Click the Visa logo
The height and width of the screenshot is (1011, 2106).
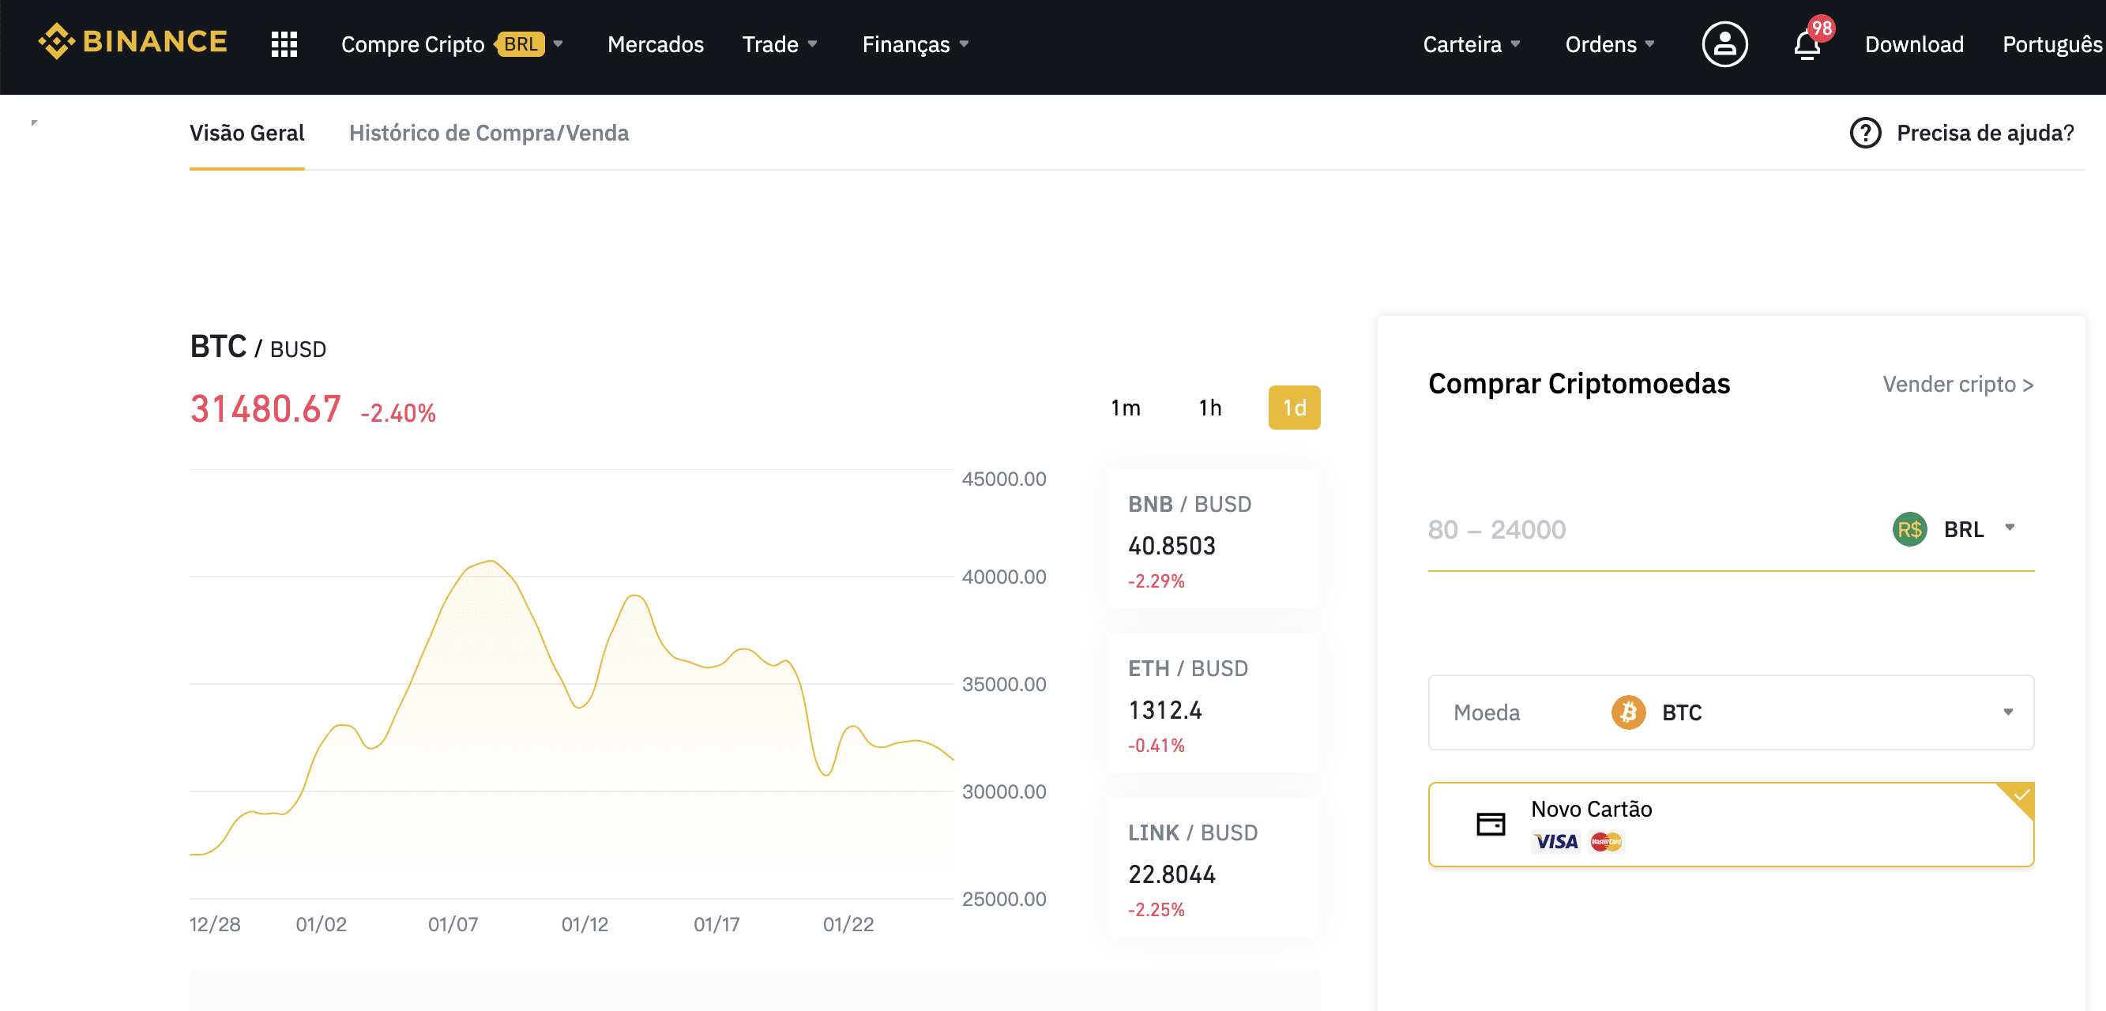pyautogui.click(x=1555, y=841)
